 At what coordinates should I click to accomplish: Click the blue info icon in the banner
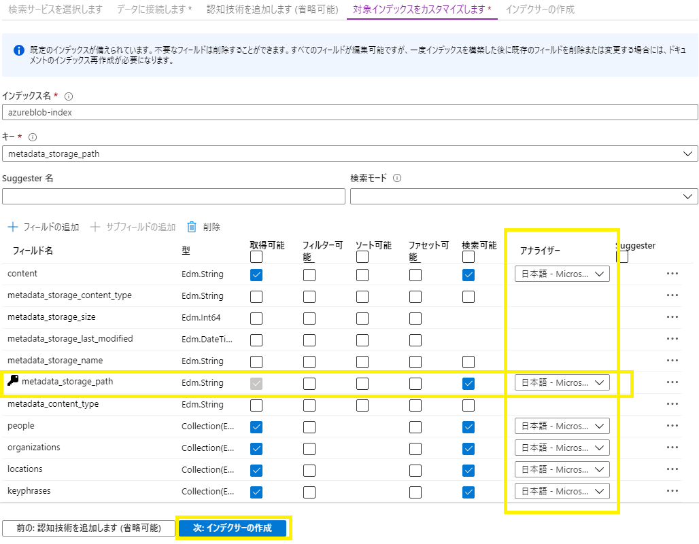coord(19,50)
